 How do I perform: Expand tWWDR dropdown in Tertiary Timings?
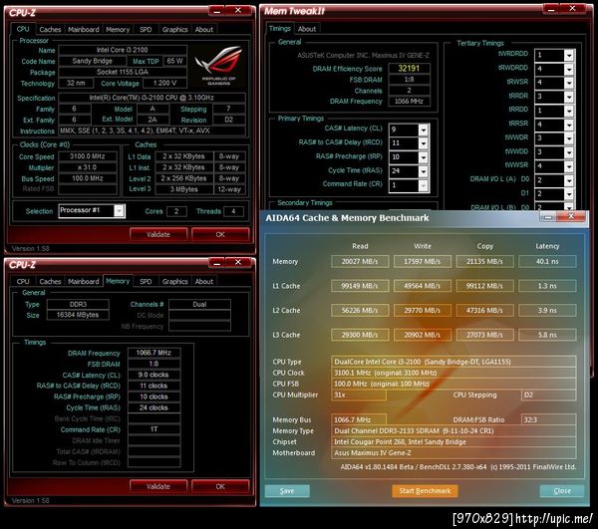[569, 138]
